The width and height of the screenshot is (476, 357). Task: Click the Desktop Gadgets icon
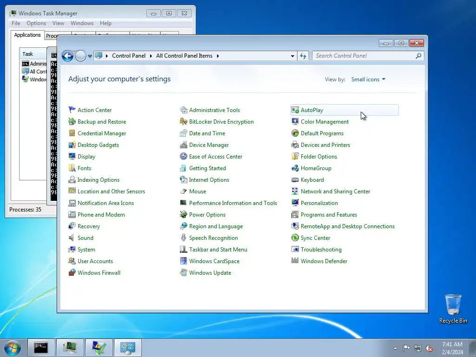tap(72, 145)
